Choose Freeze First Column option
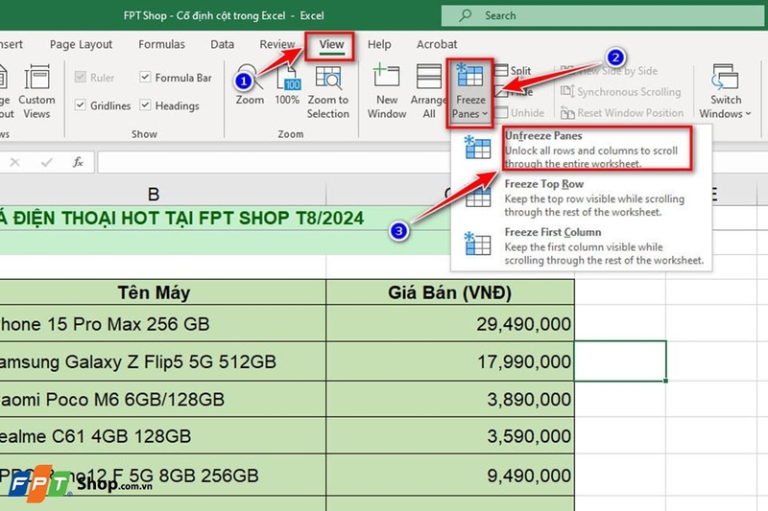 point(581,246)
